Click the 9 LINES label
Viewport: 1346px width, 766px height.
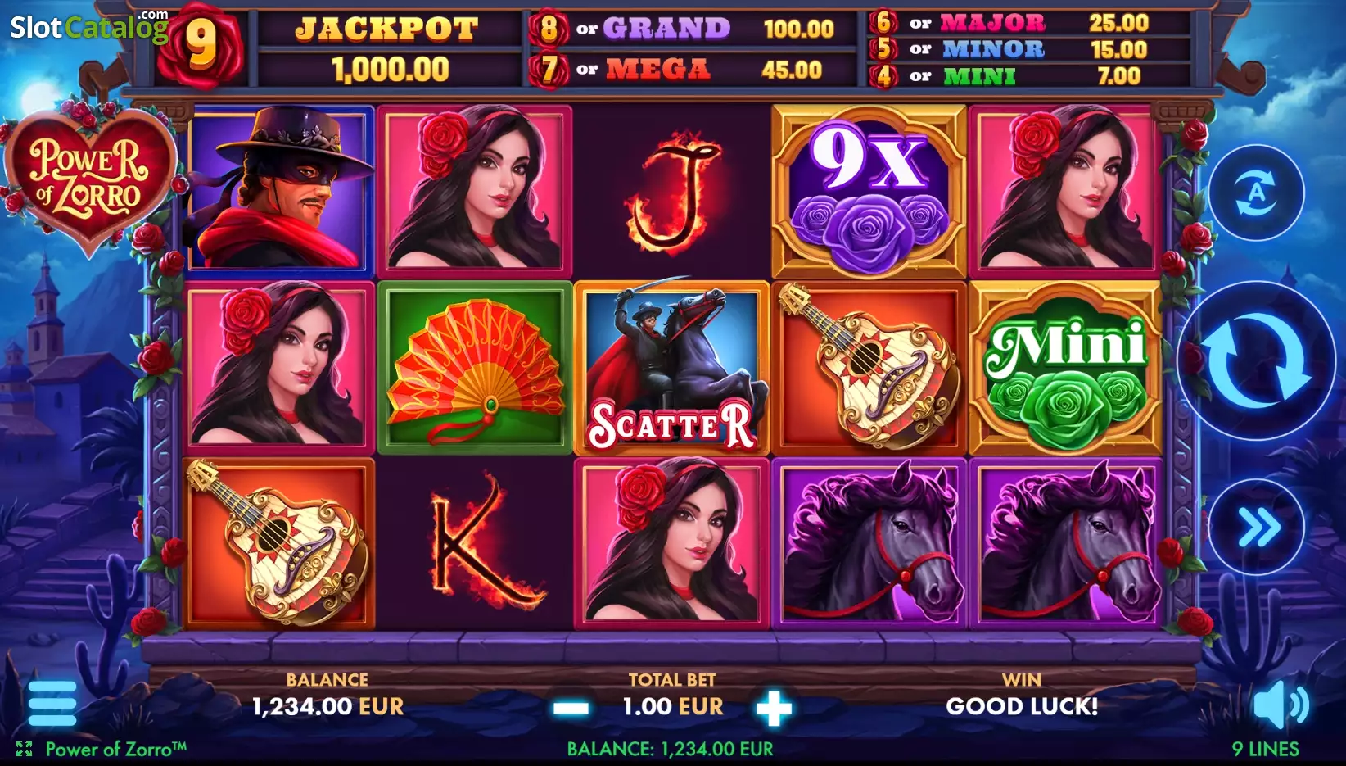coord(1265,749)
